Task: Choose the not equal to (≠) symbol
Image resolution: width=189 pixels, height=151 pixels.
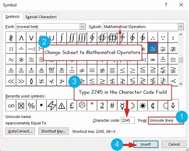Action: pos(82,70)
